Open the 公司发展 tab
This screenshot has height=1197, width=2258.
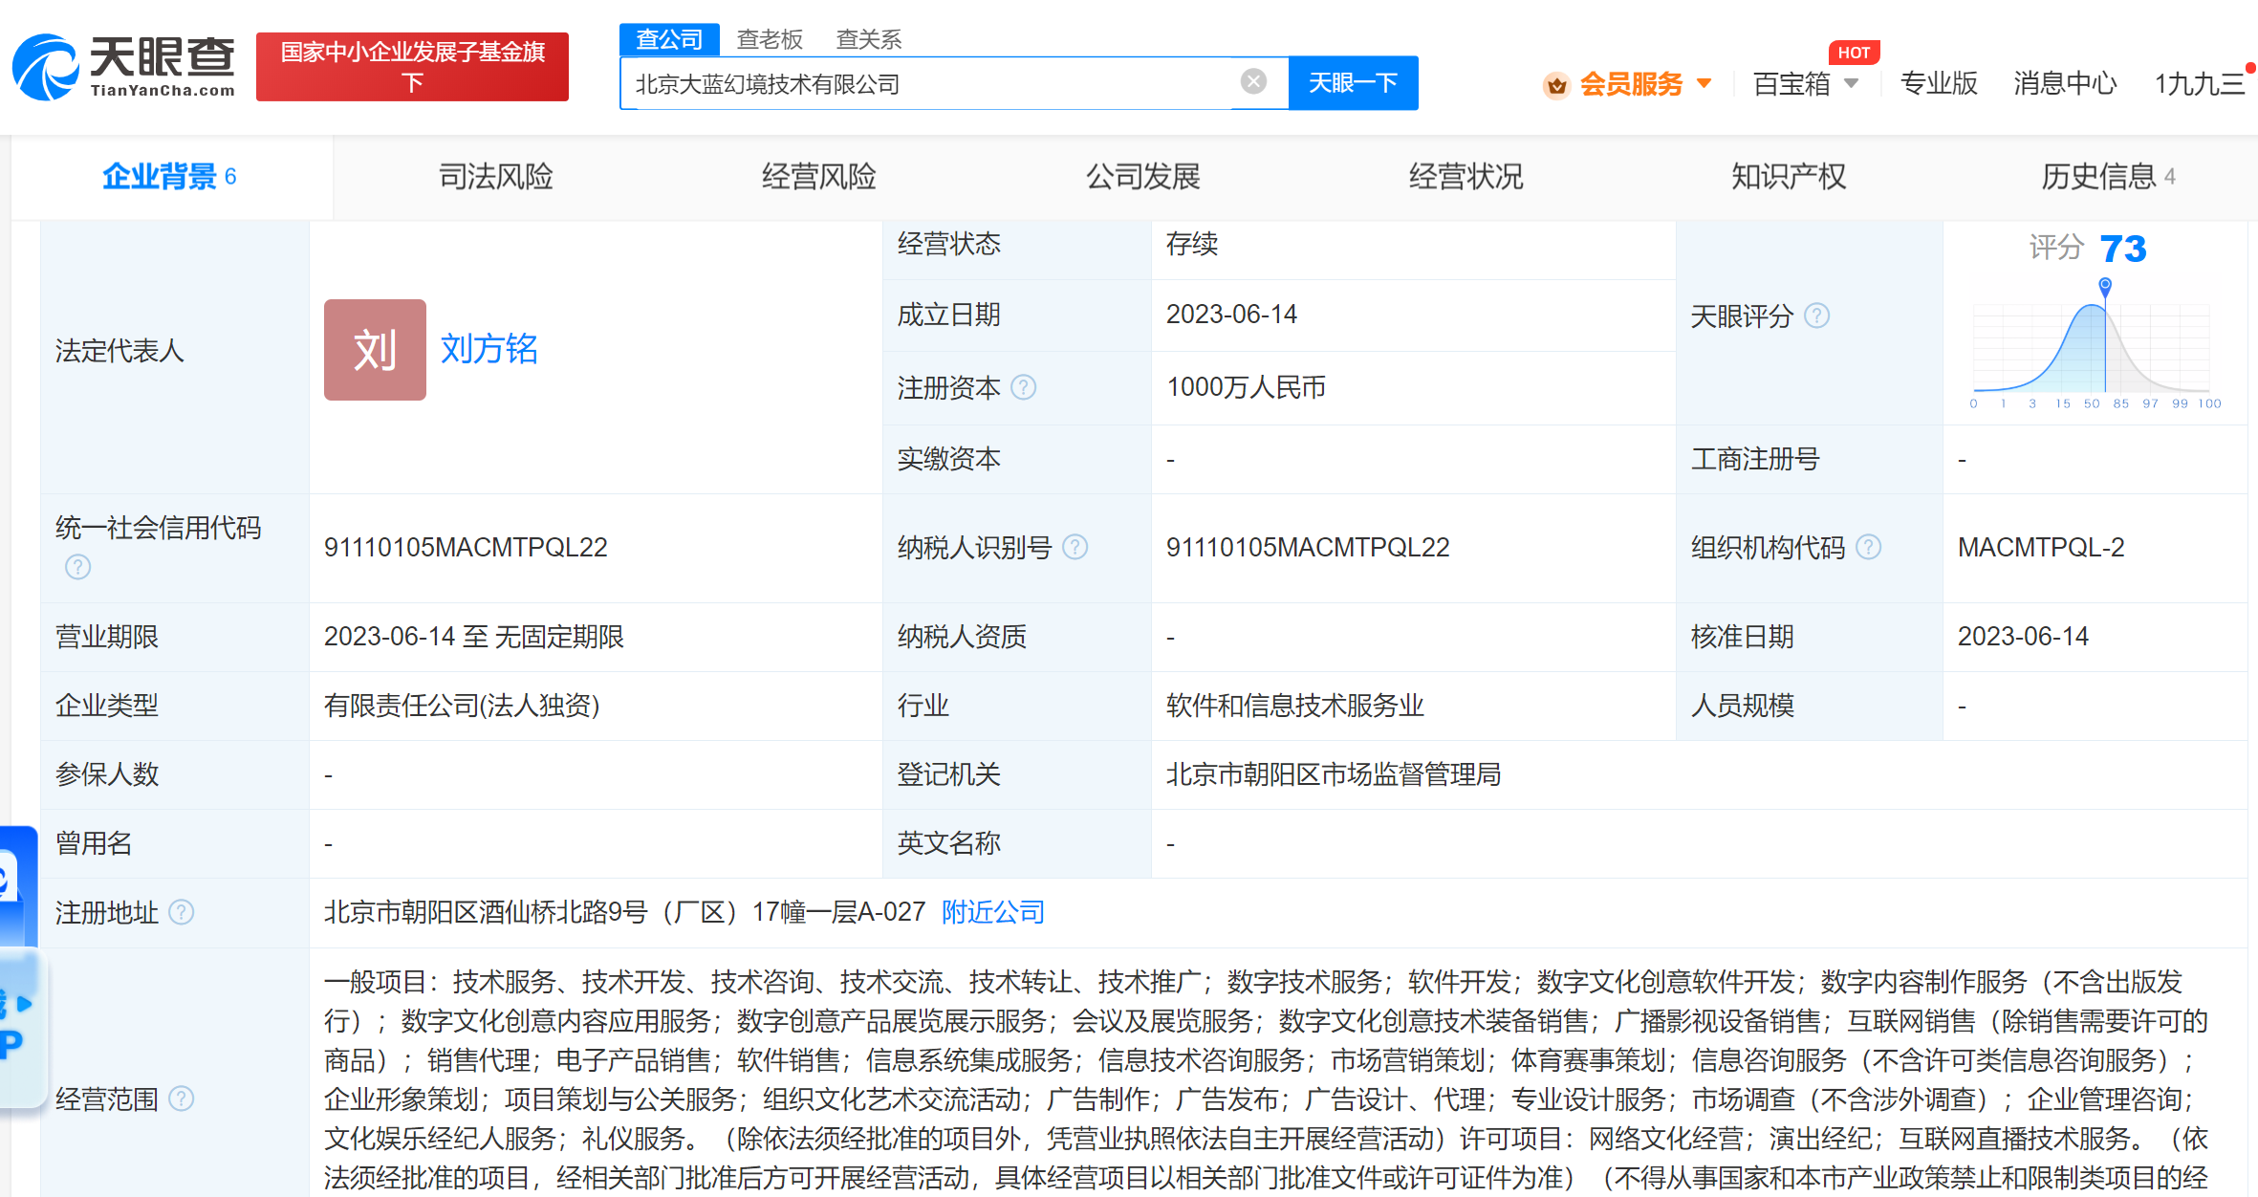pyautogui.click(x=1142, y=177)
